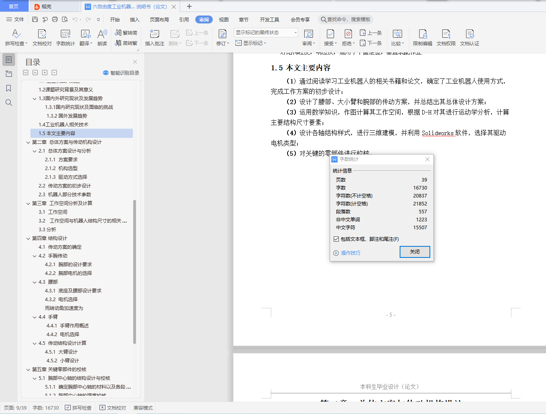Image resolution: width=546 pixels, height=414 pixels.
Task: Select outline item 2.1.2 机构选型
Action: [61, 168]
